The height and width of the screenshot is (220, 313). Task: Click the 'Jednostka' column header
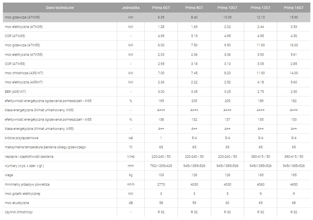[x=131, y=8]
